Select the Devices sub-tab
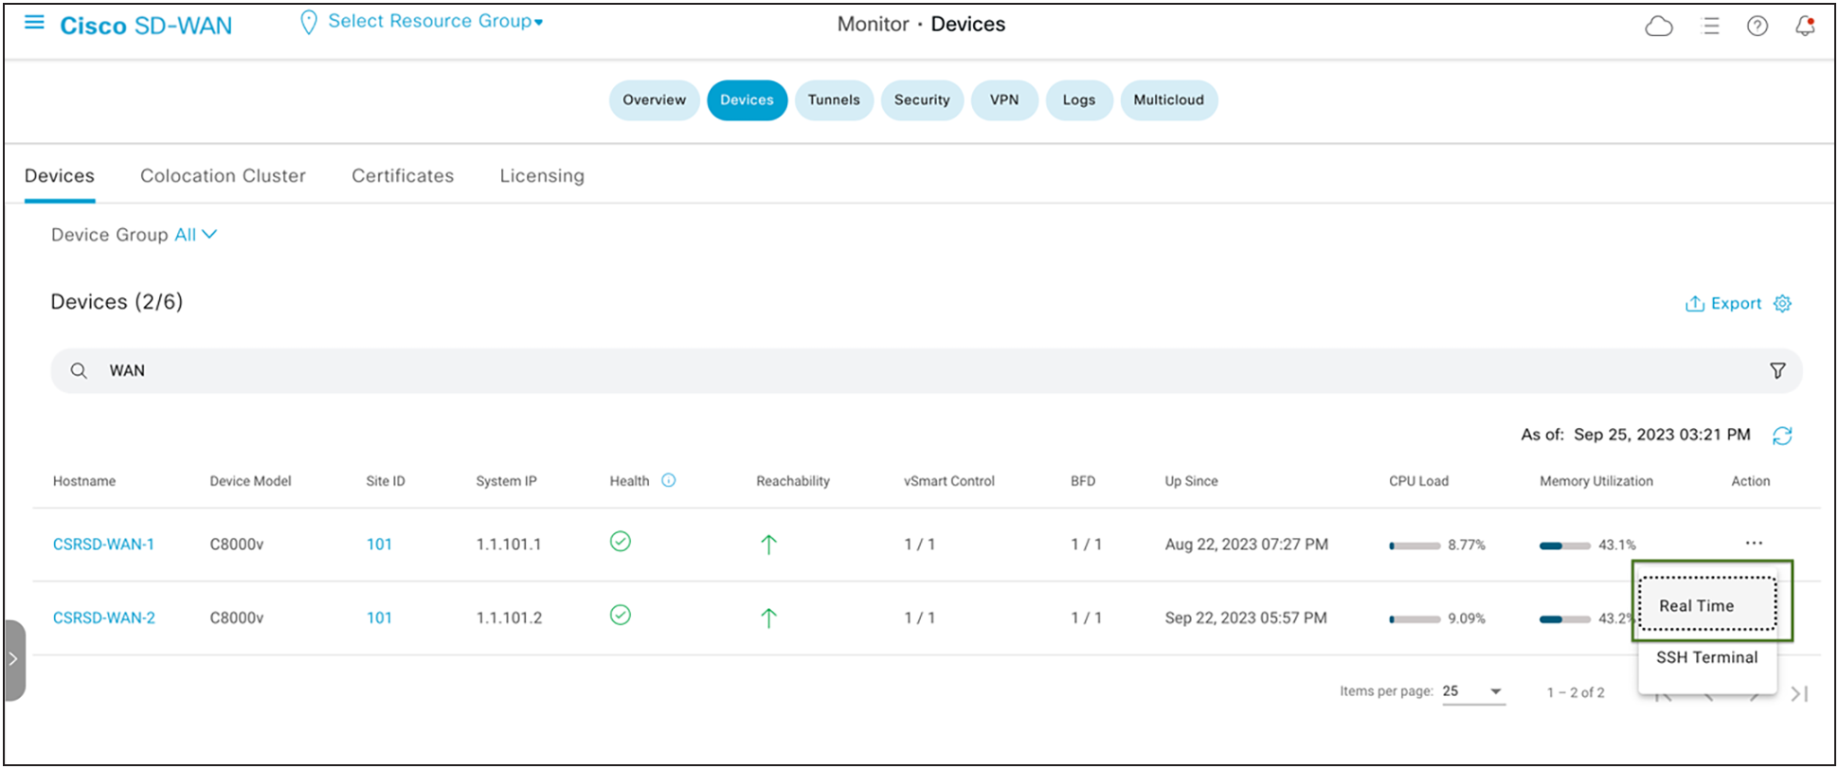1839x769 pixels. 60,176
